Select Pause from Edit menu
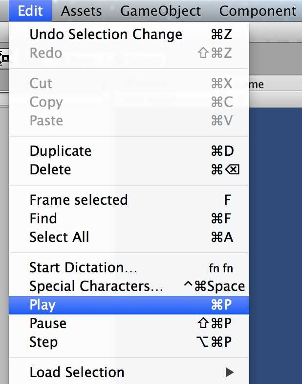This screenshot has height=384, width=302. tap(48, 323)
